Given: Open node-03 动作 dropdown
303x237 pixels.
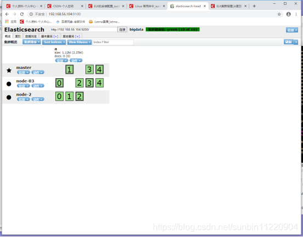Looking at the screenshot, I should (x=38, y=86).
